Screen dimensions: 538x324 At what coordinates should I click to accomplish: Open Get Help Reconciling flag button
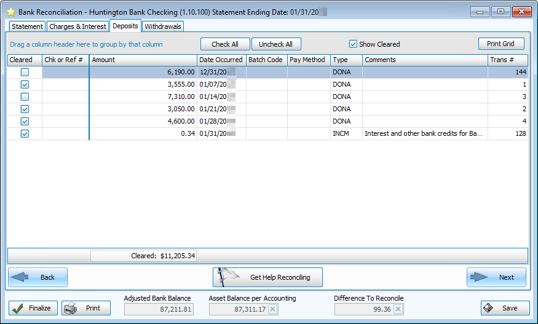[x=267, y=277]
